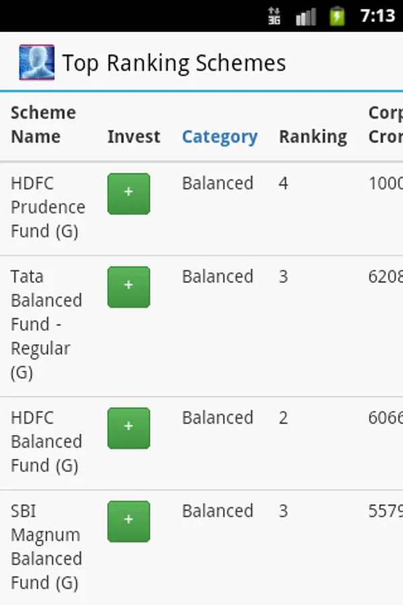The width and height of the screenshot is (403, 605).
Task: Tap ranking value 4 of HDFC Prudence Fund
Action: point(283,184)
